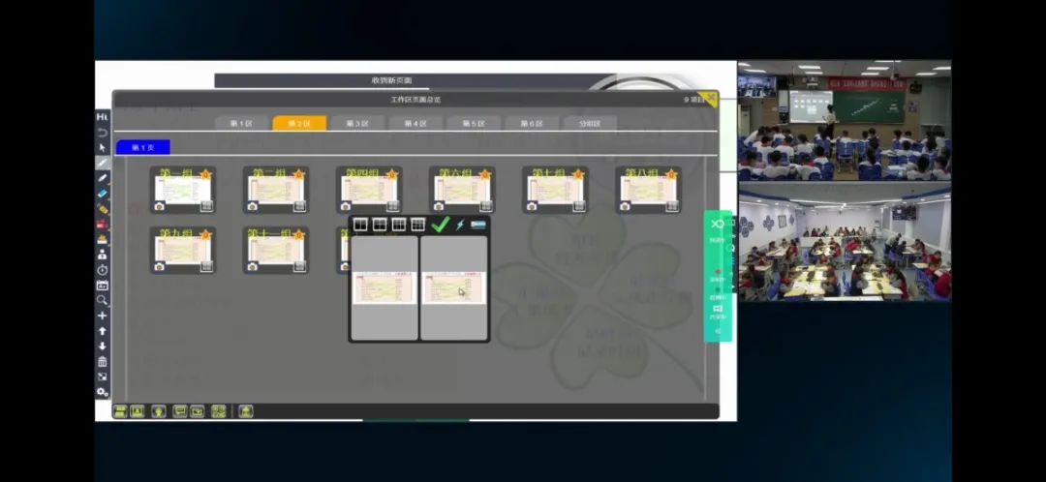Click the timer clock icon in toolbar
This screenshot has height=482, width=1046.
tap(102, 270)
